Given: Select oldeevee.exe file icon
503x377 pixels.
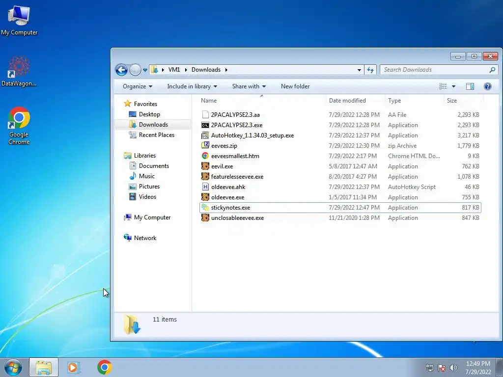Looking at the screenshot, I should (x=205, y=197).
